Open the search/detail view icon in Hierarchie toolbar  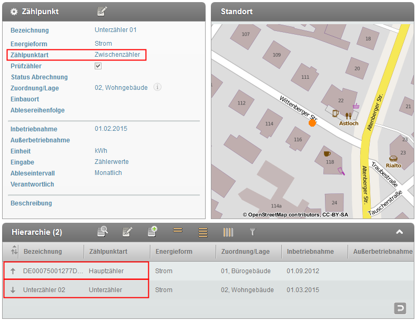[103, 232]
